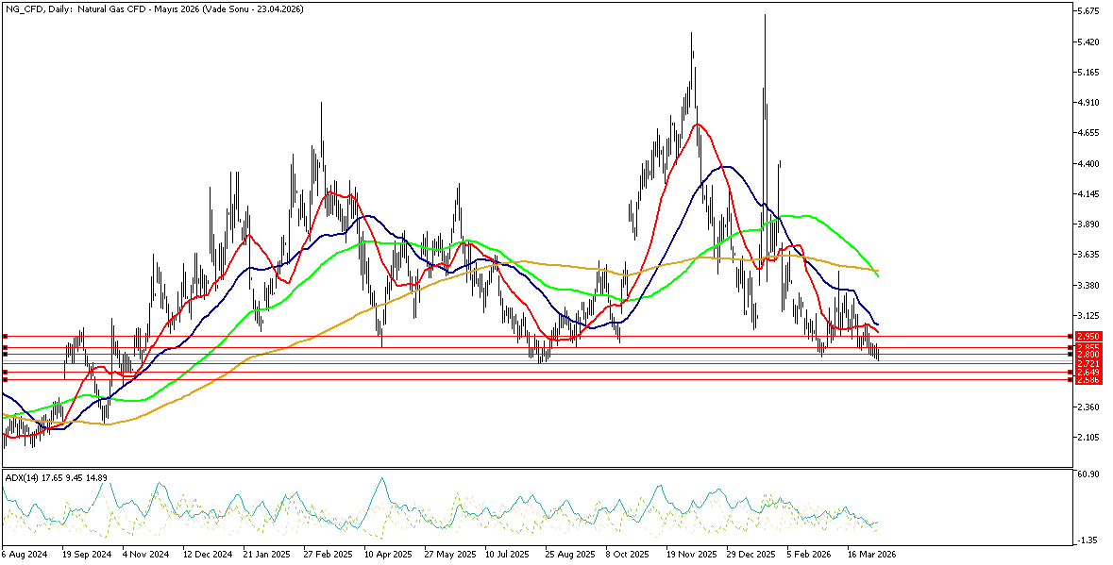Screen dimensions: 1113x565
Task: Click the 10 Jul 2025 date label
Action: pyautogui.click(x=510, y=557)
